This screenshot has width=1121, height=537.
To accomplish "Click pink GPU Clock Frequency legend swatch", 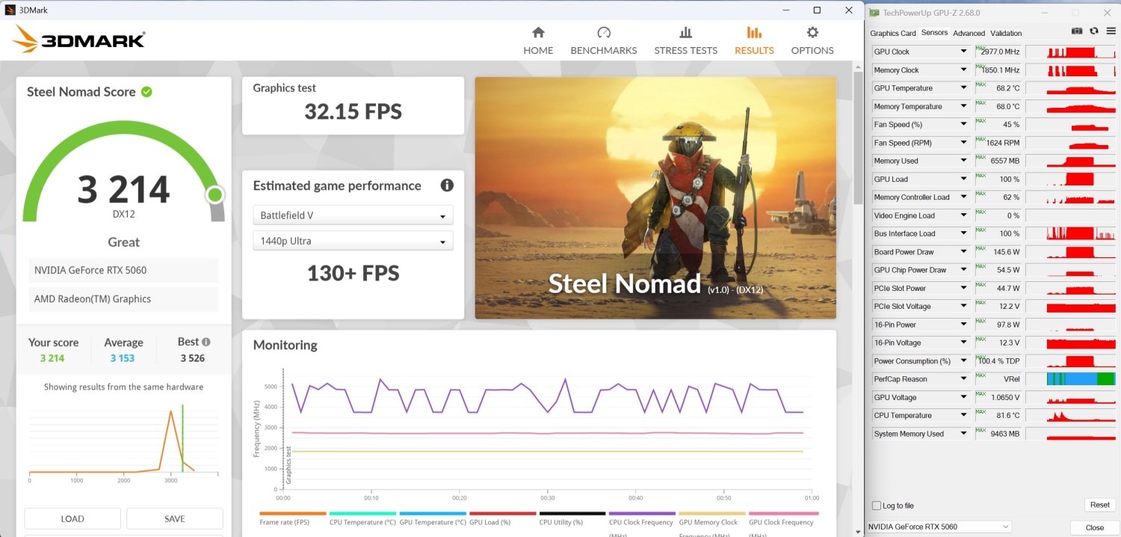I will tap(782, 514).
